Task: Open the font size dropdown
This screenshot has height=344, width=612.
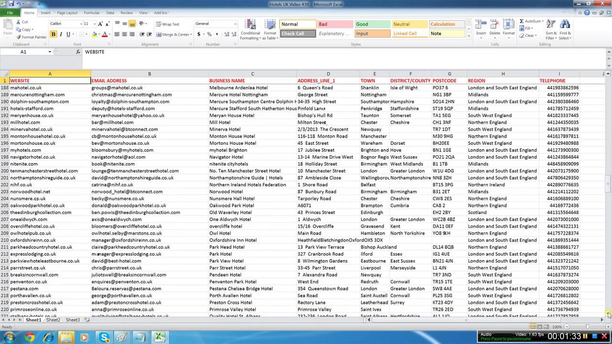Action: tap(95, 24)
